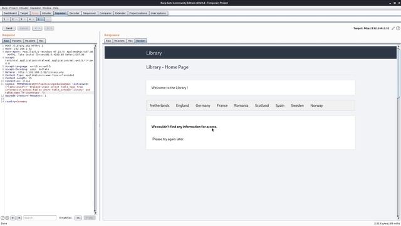
Task: Close Repeater tab 5
Action: tap(42, 19)
